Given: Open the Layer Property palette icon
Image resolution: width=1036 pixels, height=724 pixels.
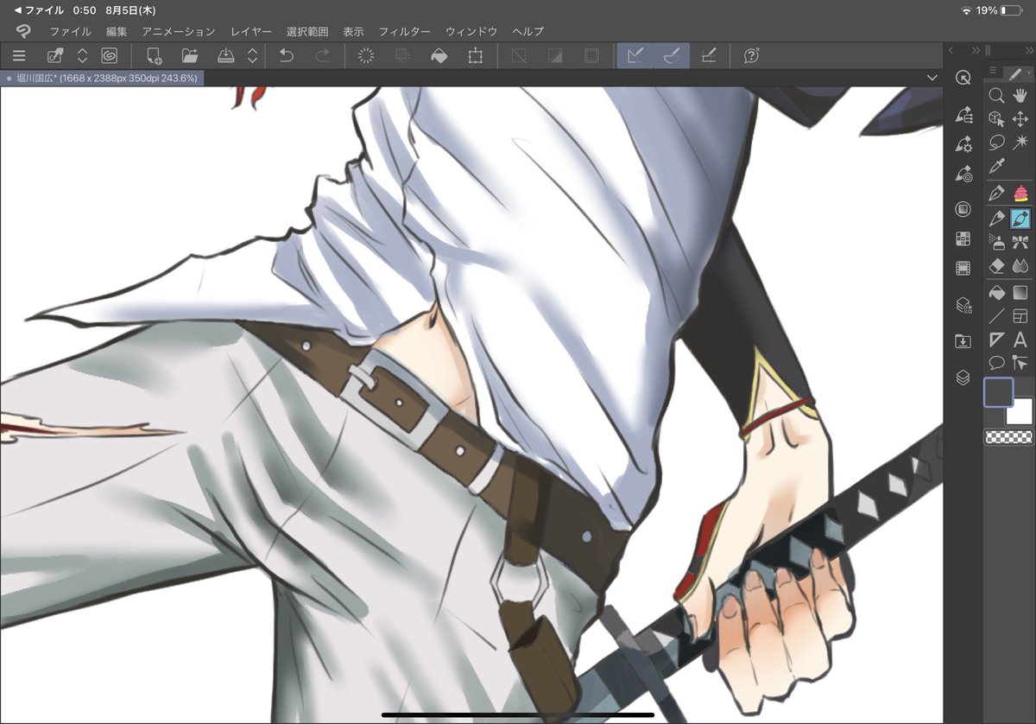Looking at the screenshot, I should [x=963, y=305].
